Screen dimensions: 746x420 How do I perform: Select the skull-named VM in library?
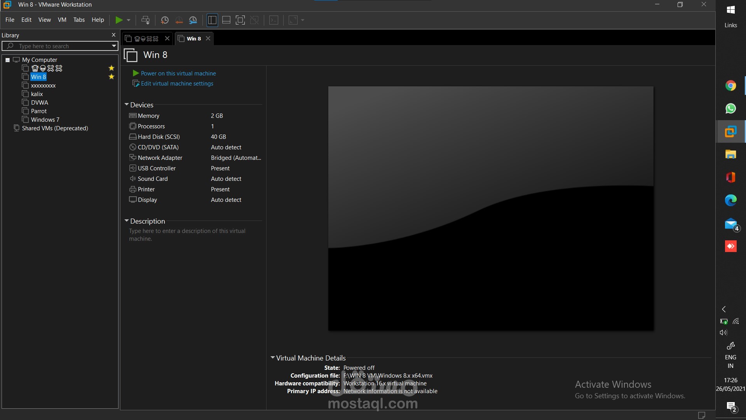47,68
